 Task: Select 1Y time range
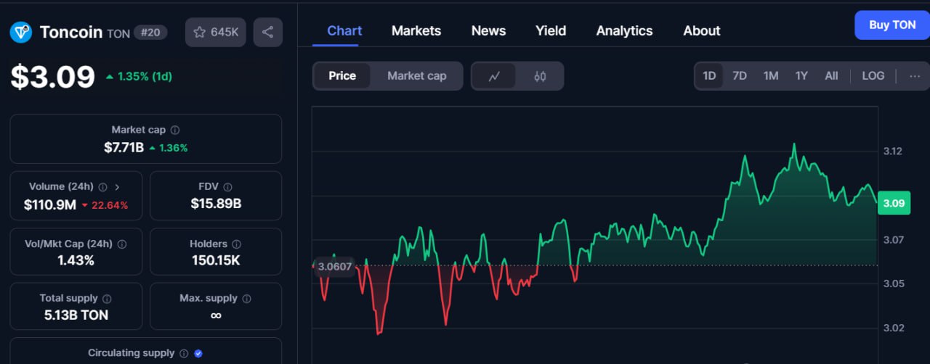[x=801, y=76]
